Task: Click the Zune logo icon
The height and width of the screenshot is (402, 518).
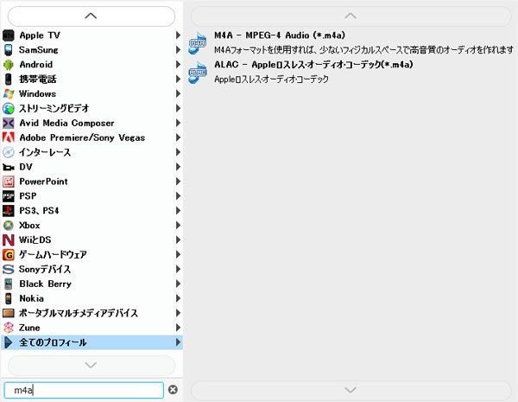Action: (9, 328)
